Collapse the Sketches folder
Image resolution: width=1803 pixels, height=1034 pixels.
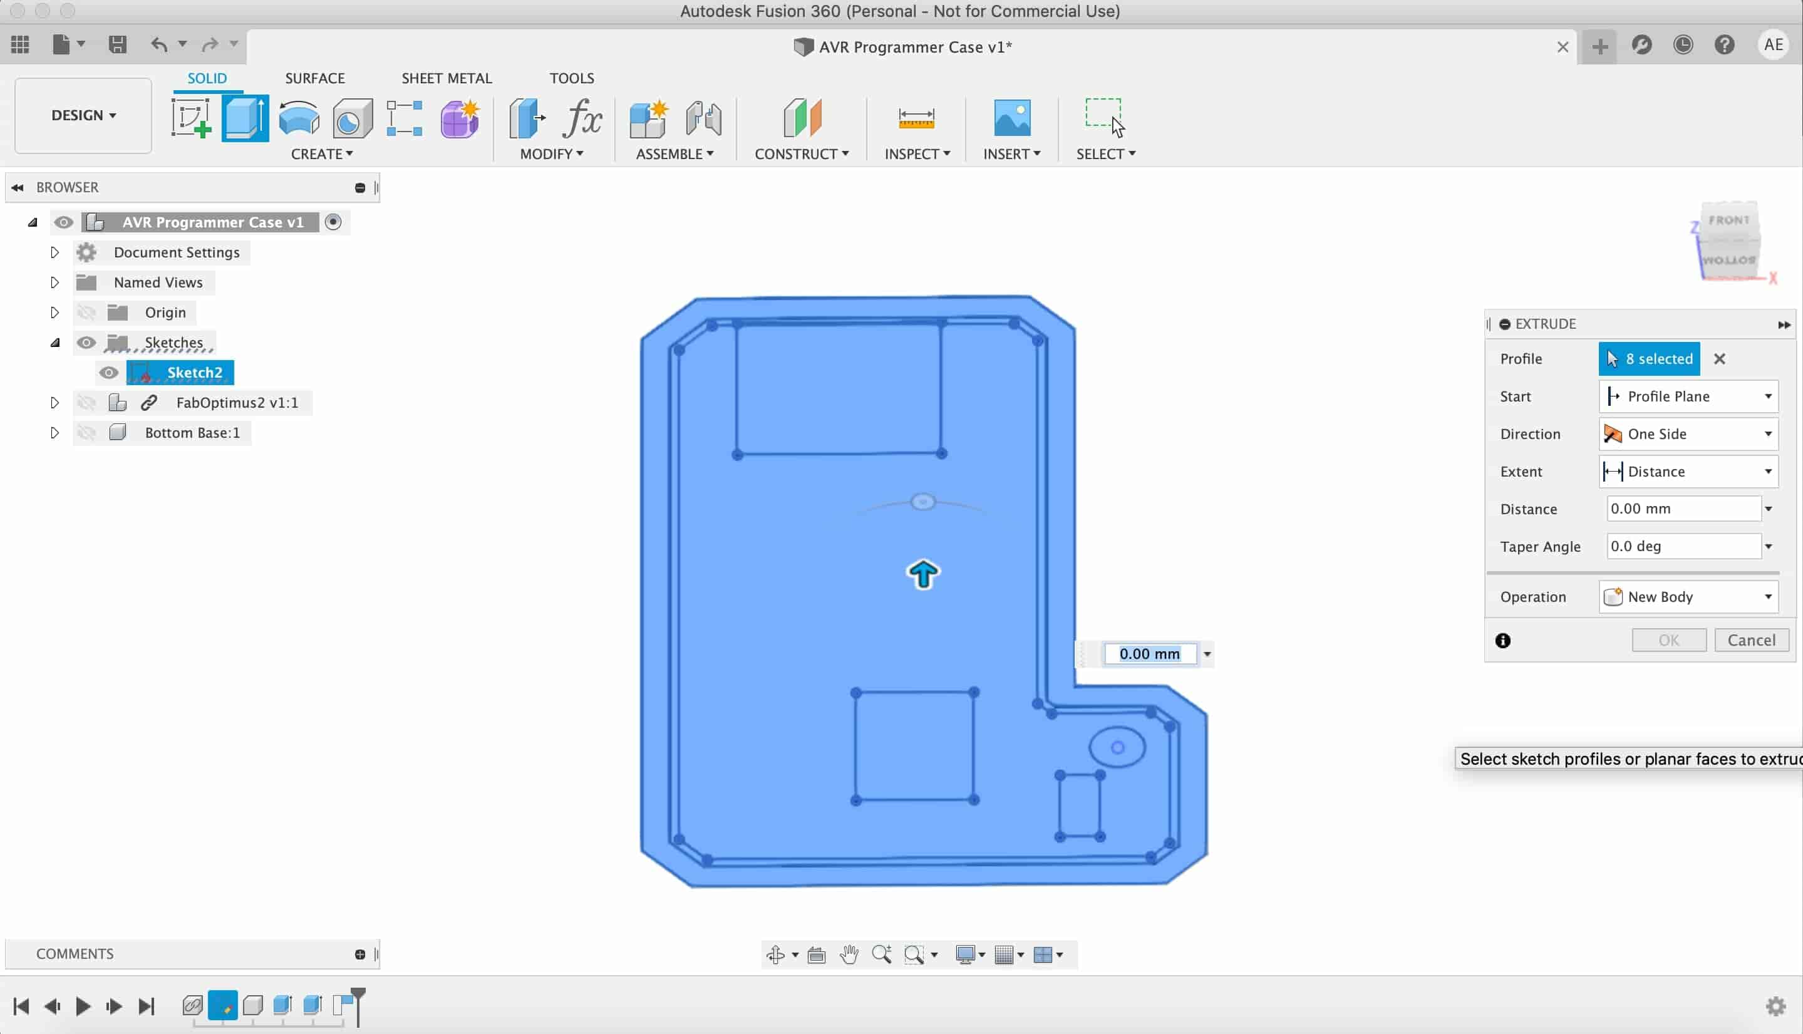tap(54, 343)
